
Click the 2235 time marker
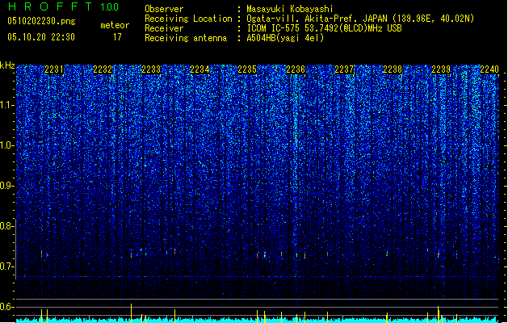pyautogui.click(x=247, y=69)
